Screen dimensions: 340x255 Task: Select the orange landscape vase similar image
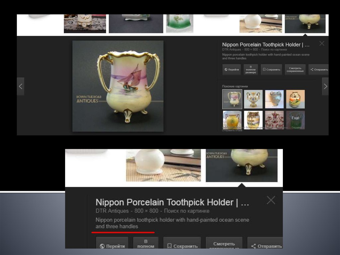click(295, 99)
